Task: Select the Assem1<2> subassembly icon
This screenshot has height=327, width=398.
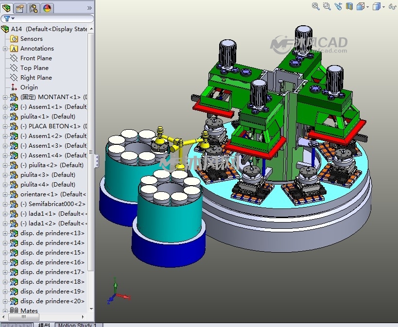Action: tap(14, 136)
